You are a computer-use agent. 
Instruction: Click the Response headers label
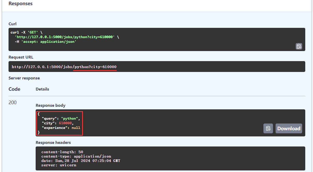(53, 142)
